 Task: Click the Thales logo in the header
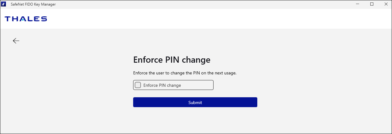(26, 19)
